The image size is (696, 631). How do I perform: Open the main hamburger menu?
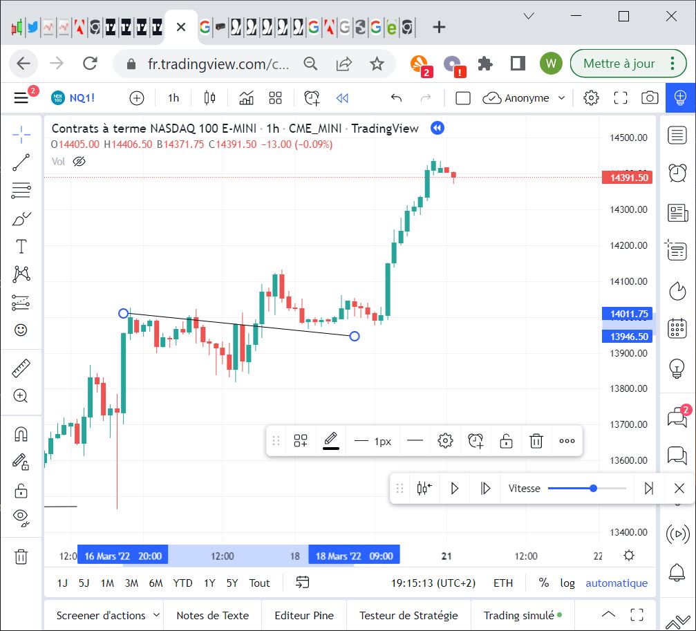[x=21, y=98]
